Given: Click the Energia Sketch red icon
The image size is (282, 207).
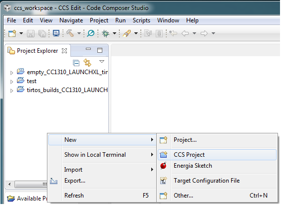Looking at the screenshot, I should (163, 166).
